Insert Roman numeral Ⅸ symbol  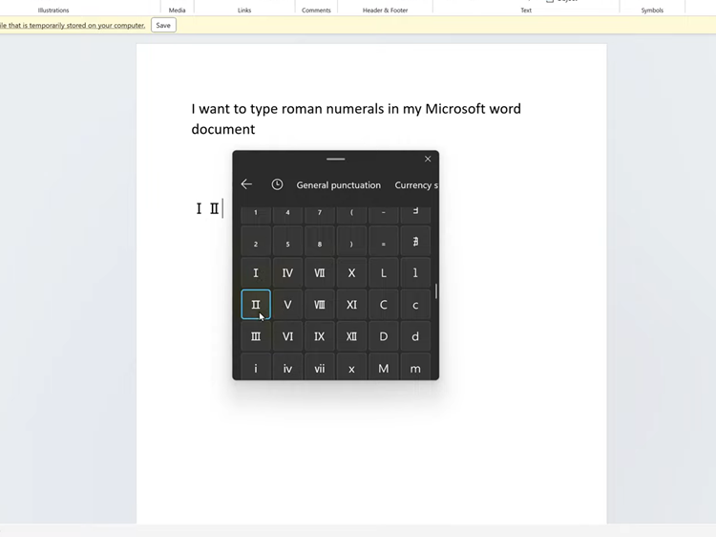[320, 336]
